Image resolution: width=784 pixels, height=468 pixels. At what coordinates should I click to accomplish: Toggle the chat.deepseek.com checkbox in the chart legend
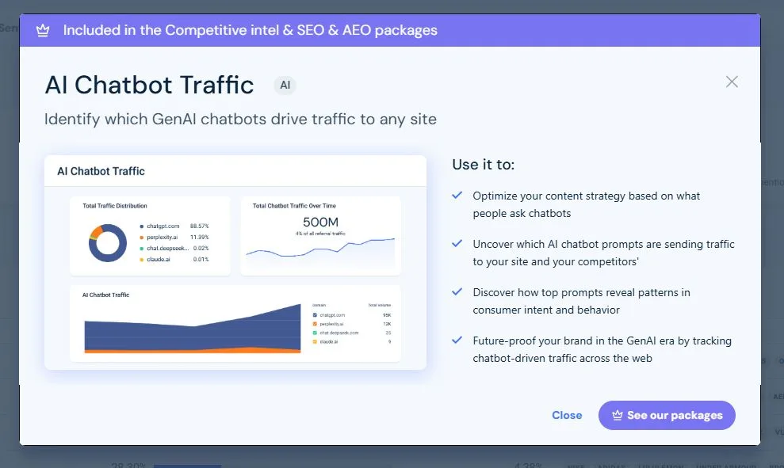[x=315, y=333]
